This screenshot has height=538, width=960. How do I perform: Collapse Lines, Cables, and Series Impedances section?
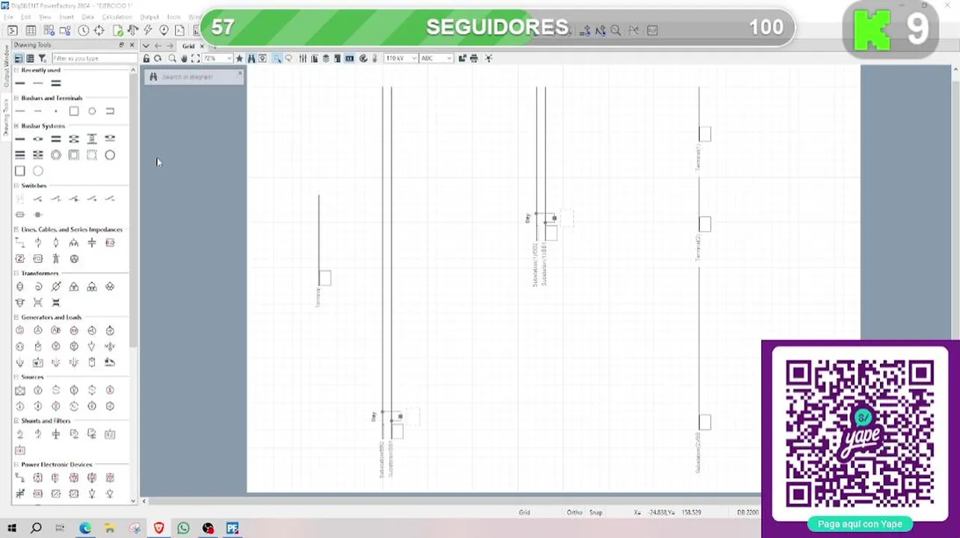(16, 229)
